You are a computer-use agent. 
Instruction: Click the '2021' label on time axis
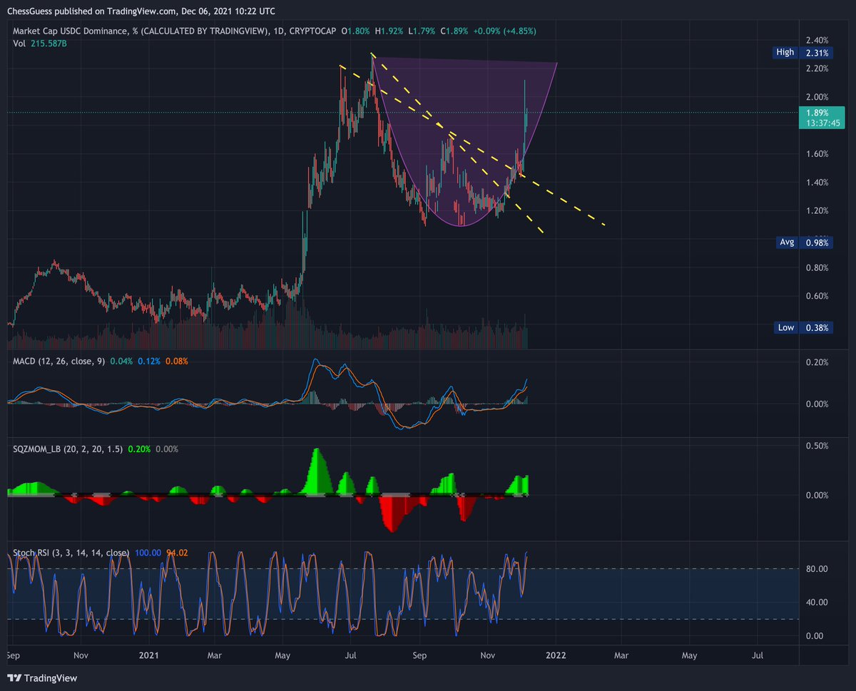pyautogui.click(x=148, y=654)
